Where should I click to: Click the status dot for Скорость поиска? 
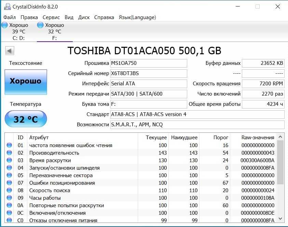(x=9, y=190)
